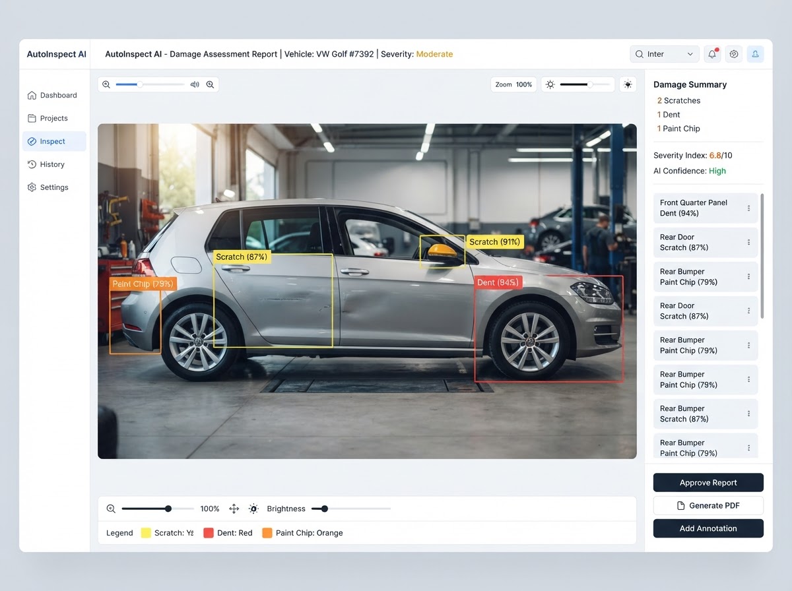Click the Approve Report button

point(708,483)
